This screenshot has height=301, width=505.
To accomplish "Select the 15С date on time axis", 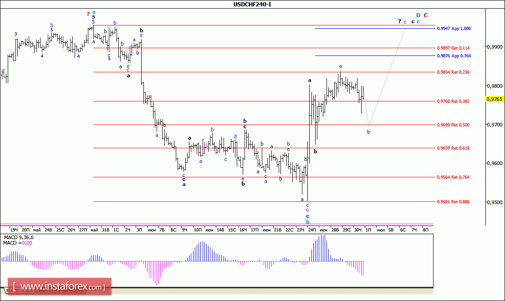I will [232, 230].
